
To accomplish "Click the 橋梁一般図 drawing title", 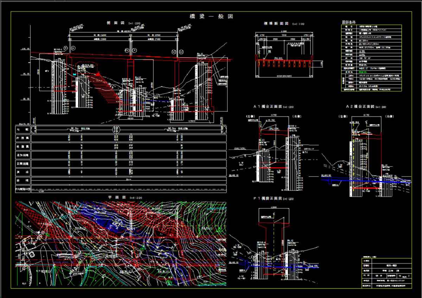I will (x=212, y=16).
